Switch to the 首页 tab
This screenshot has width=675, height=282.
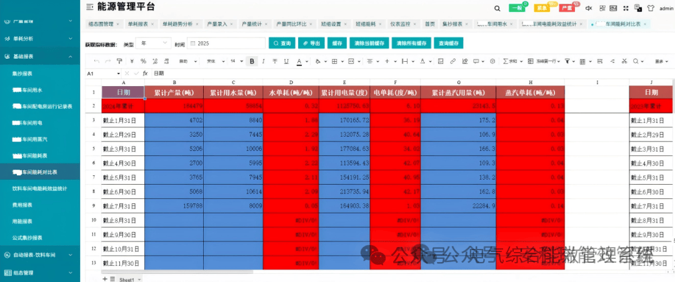pos(429,24)
